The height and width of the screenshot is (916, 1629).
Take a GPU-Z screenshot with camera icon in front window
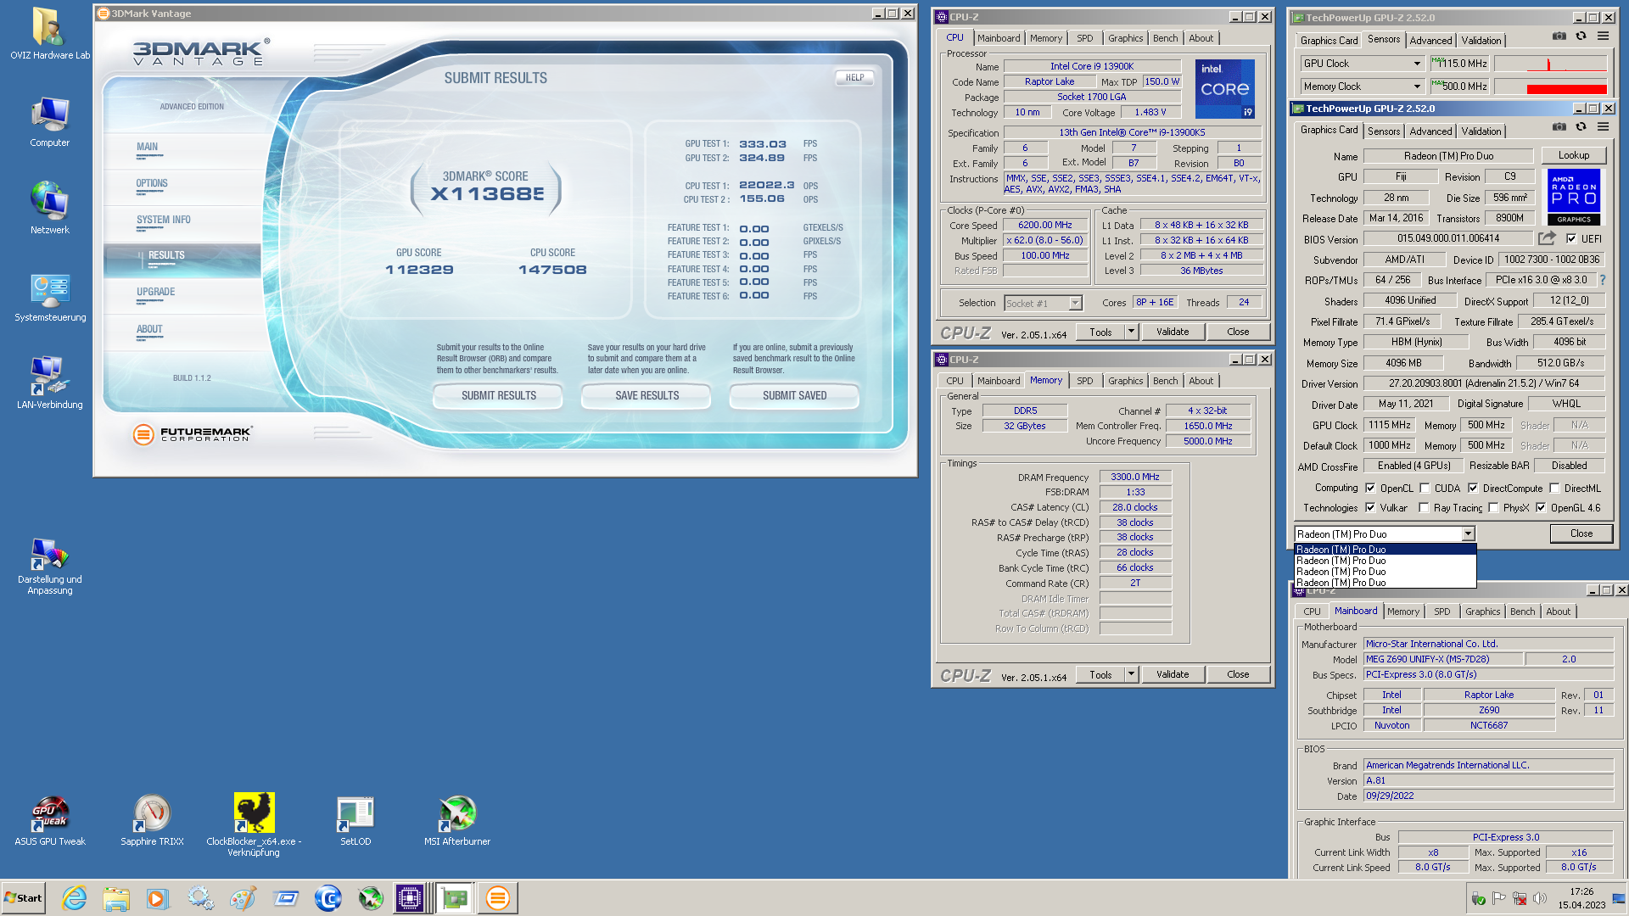coord(1559,126)
